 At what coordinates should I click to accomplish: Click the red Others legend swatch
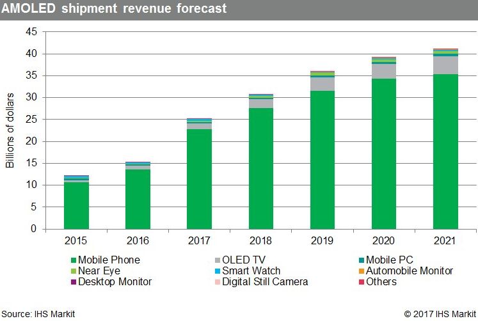coord(362,282)
